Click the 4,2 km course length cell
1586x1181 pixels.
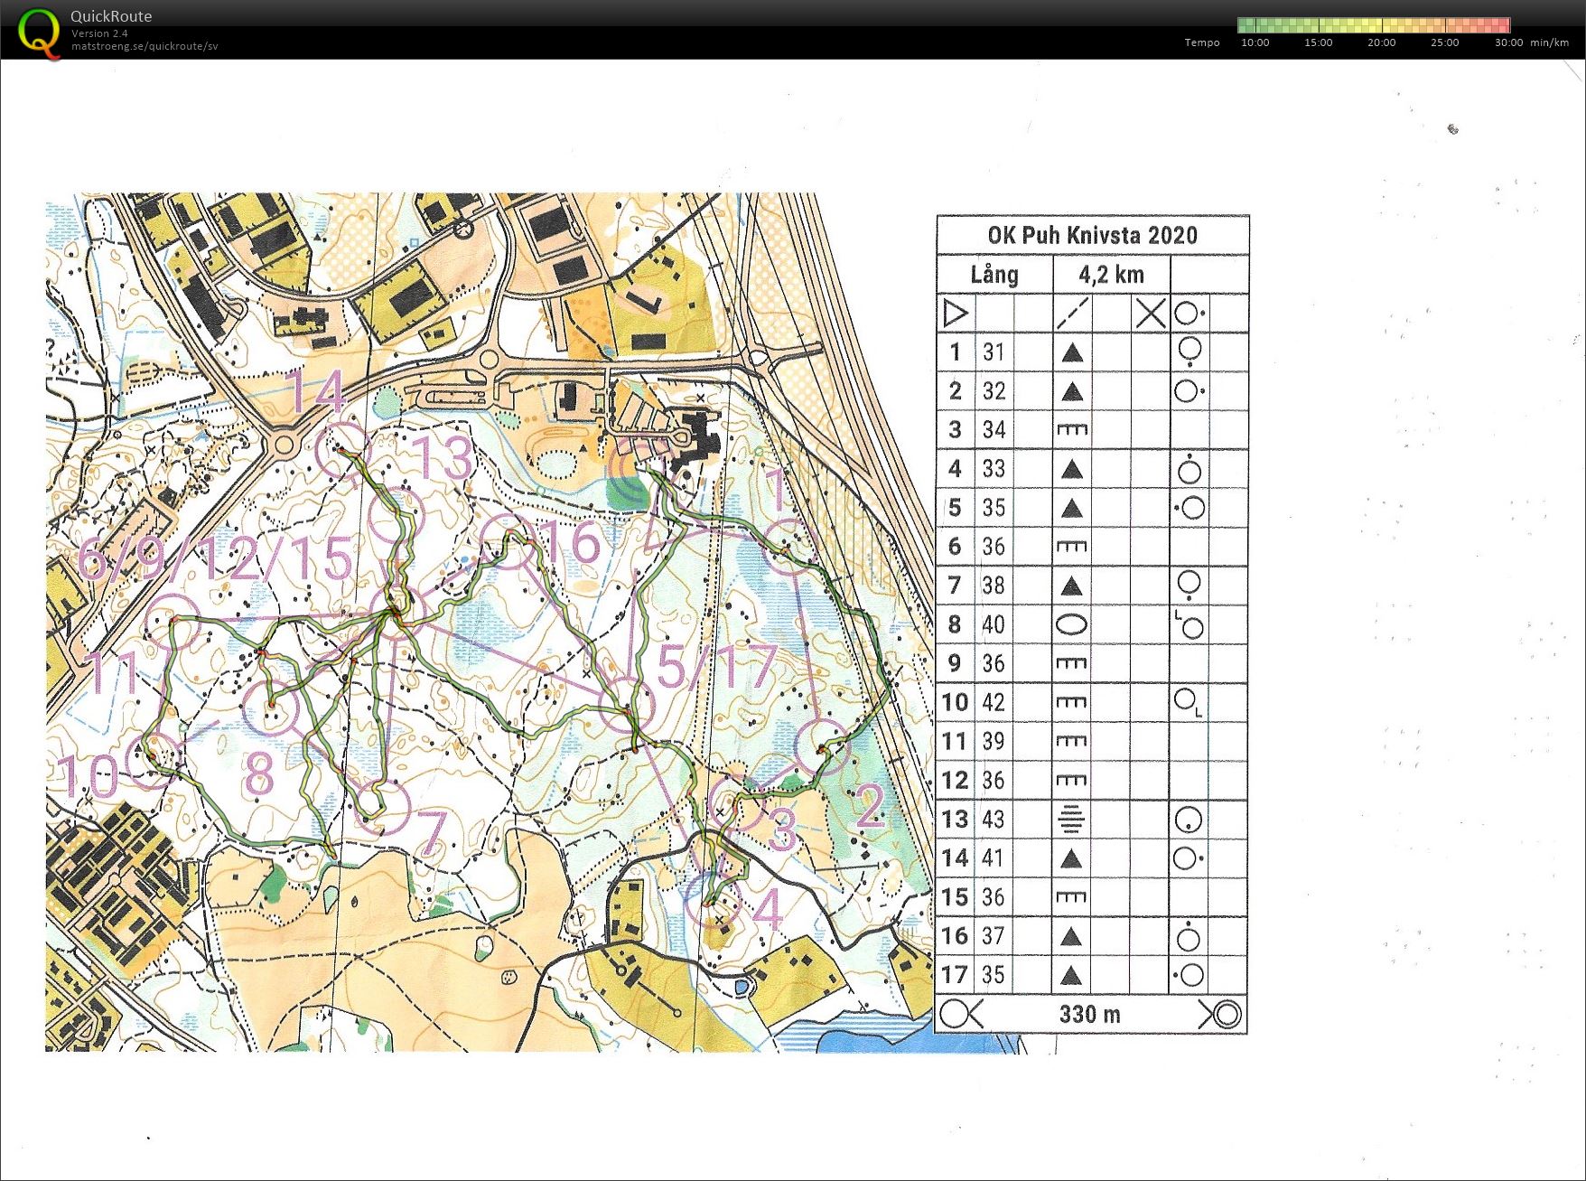1111,275
